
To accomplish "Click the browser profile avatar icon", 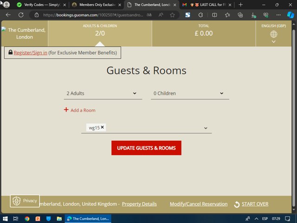I will [x=6, y=5].
